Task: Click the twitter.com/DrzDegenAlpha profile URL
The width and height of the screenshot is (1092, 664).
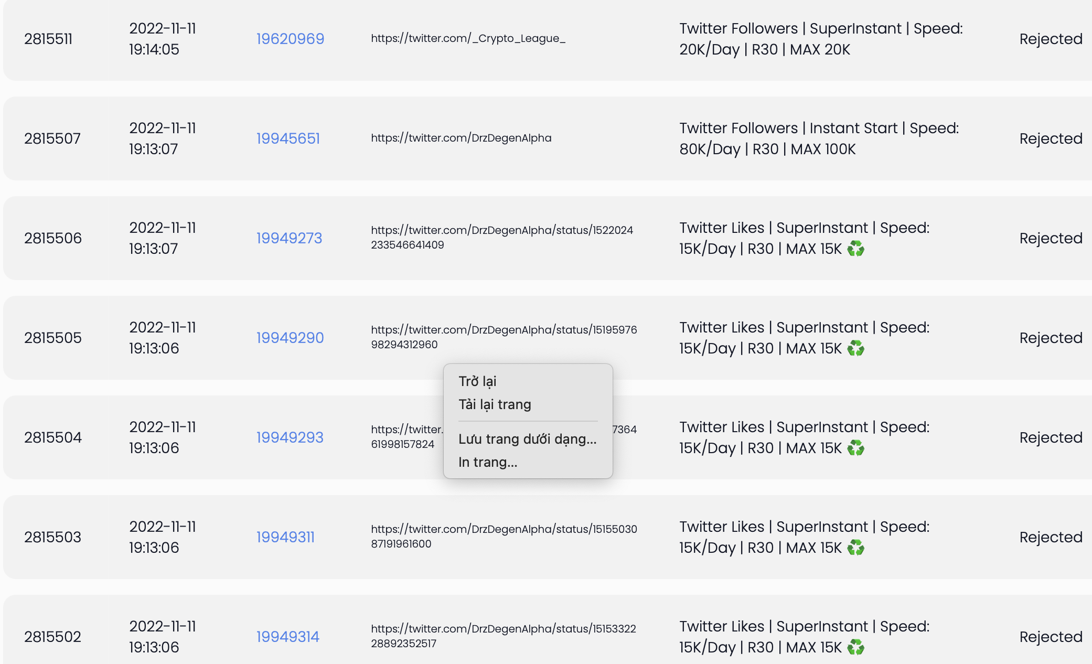Action: [x=461, y=138]
